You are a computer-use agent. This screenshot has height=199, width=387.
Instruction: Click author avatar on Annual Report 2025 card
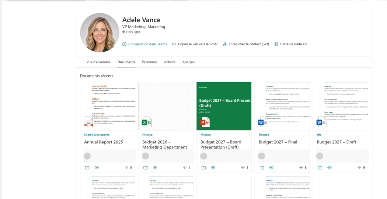pyautogui.click(x=87, y=156)
